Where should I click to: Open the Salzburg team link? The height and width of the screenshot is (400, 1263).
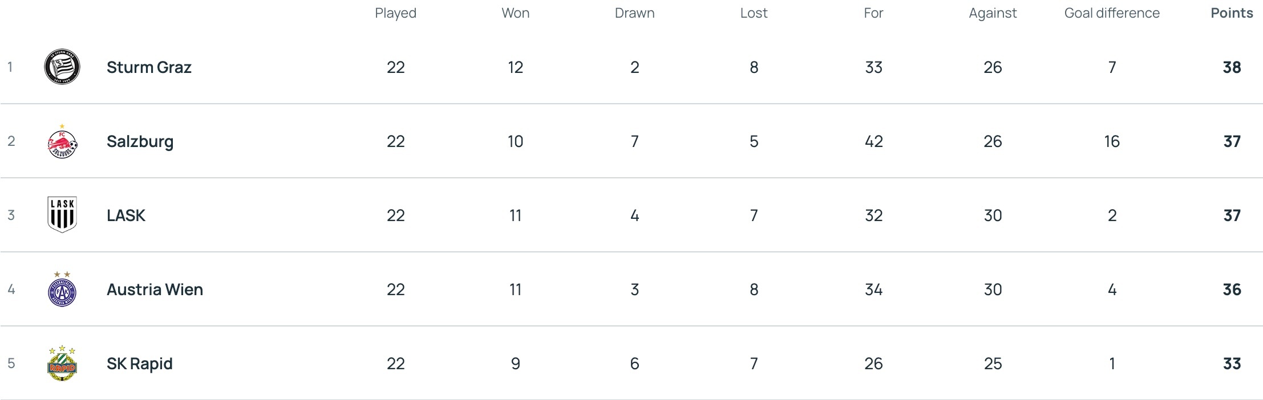pos(140,141)
